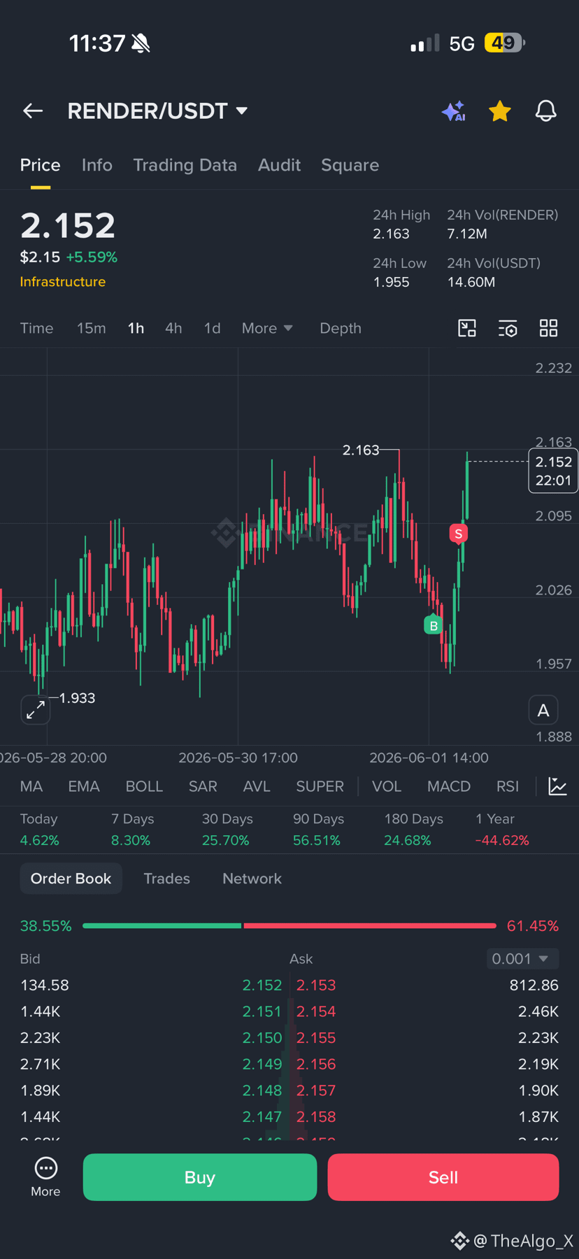Switch to the Info tab
Viewport: 579px width, 1259px height.
96,165
